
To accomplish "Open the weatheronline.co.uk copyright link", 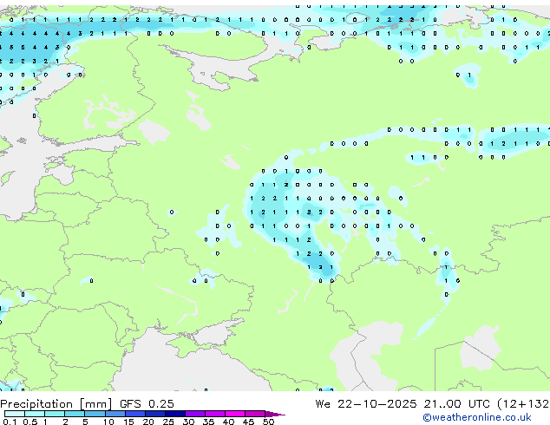I will pyautogui.click(x=476, y=417).
